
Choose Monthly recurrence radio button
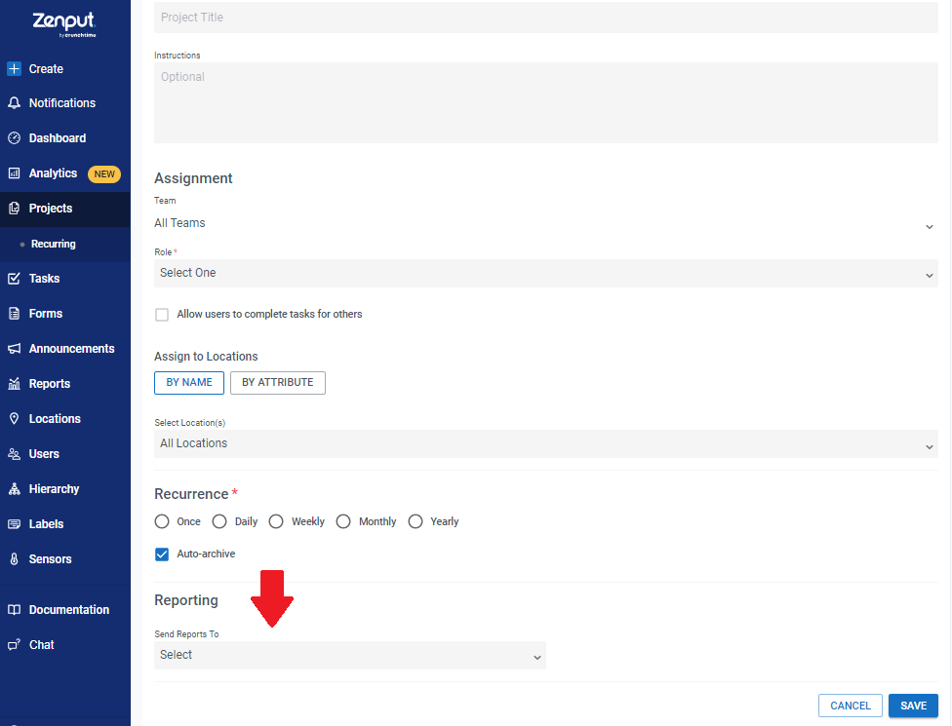click(343, 521)
